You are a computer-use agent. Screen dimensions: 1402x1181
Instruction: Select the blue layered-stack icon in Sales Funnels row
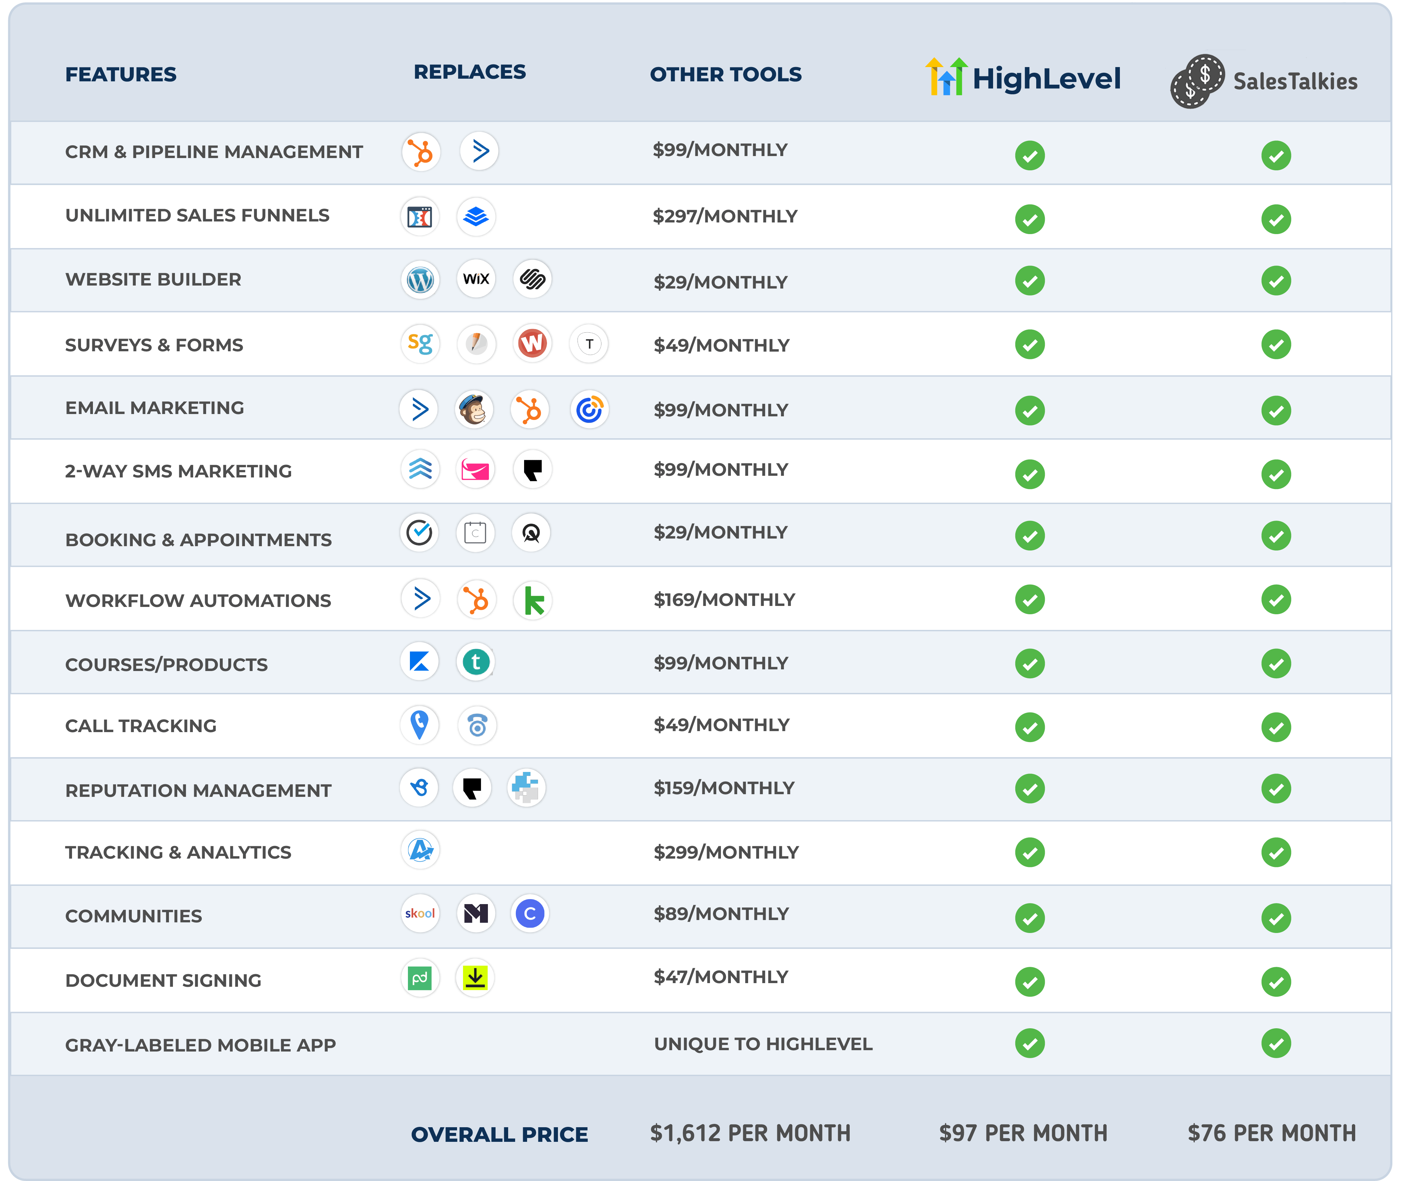[x=476, y=217]
